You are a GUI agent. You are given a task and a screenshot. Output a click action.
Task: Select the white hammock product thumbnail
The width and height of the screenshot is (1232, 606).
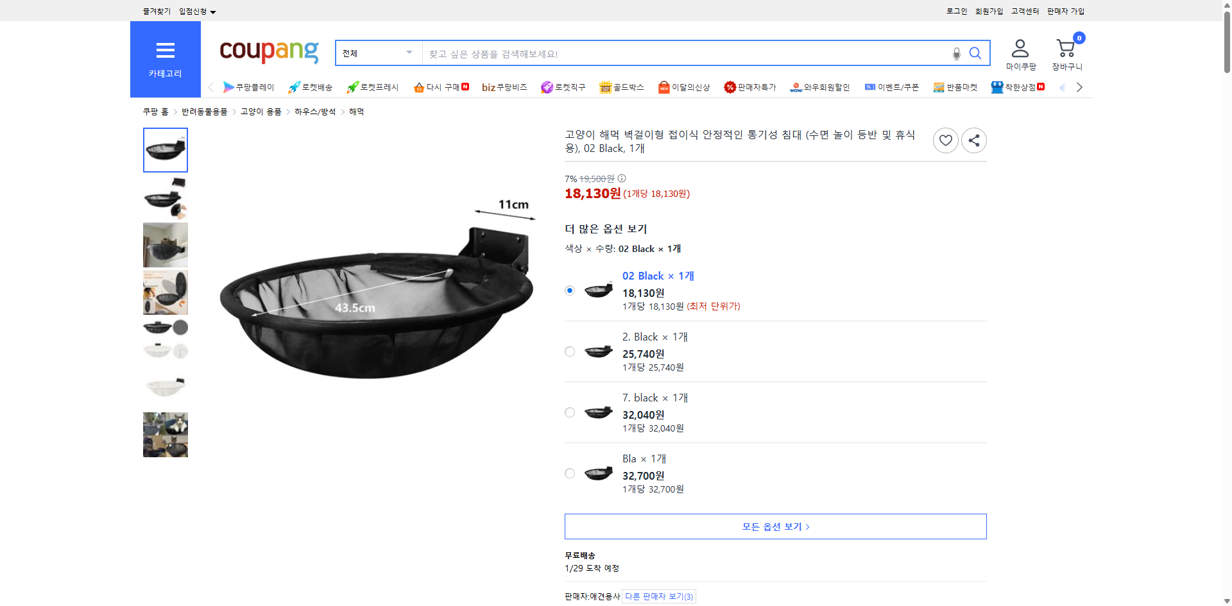(165, 385)
